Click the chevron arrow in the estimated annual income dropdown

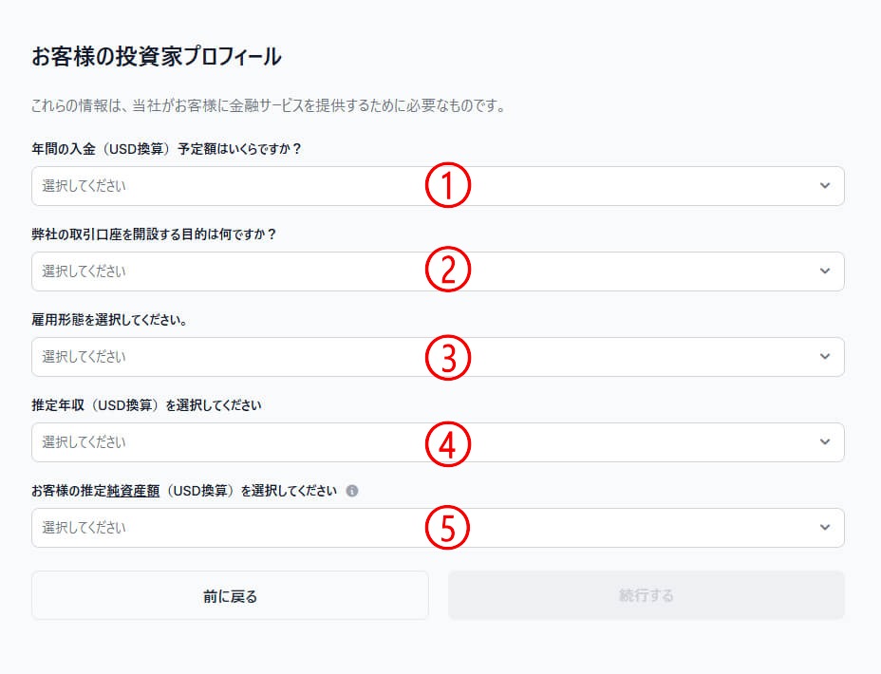point(824,442)
